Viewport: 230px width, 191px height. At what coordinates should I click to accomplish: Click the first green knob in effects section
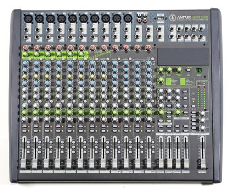(161, 70)
